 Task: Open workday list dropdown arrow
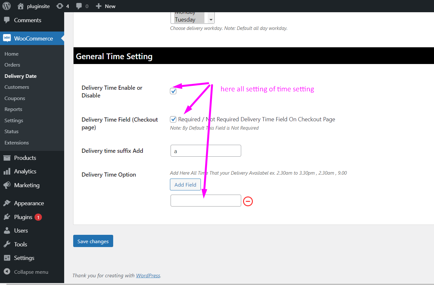(211, 20)
